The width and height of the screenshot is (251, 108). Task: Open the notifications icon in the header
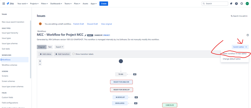coord(231,4)
